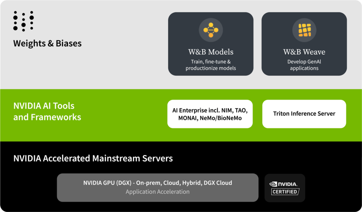The height and width of the screenshot is (212, 362).
Task: Select the NVIDIA GPU (DGX) On-prem banner
Action: (157, 183)
